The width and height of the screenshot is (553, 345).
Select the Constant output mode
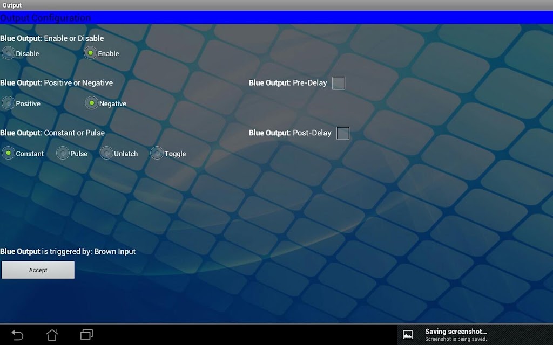[x=8, y=153]
